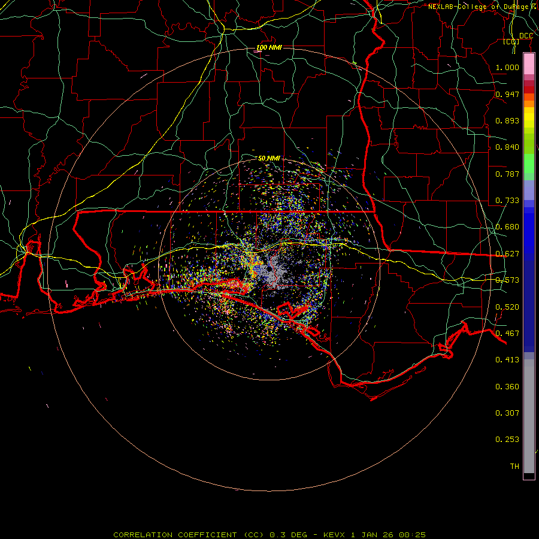Screen dimensions: 539x539
Task: Click the 0.947 legend value
Action: 507,94
